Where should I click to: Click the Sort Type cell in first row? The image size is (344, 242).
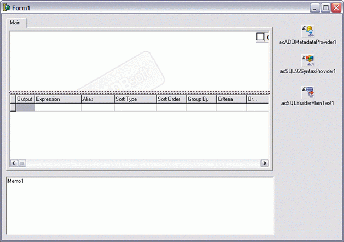coord(135,107)
